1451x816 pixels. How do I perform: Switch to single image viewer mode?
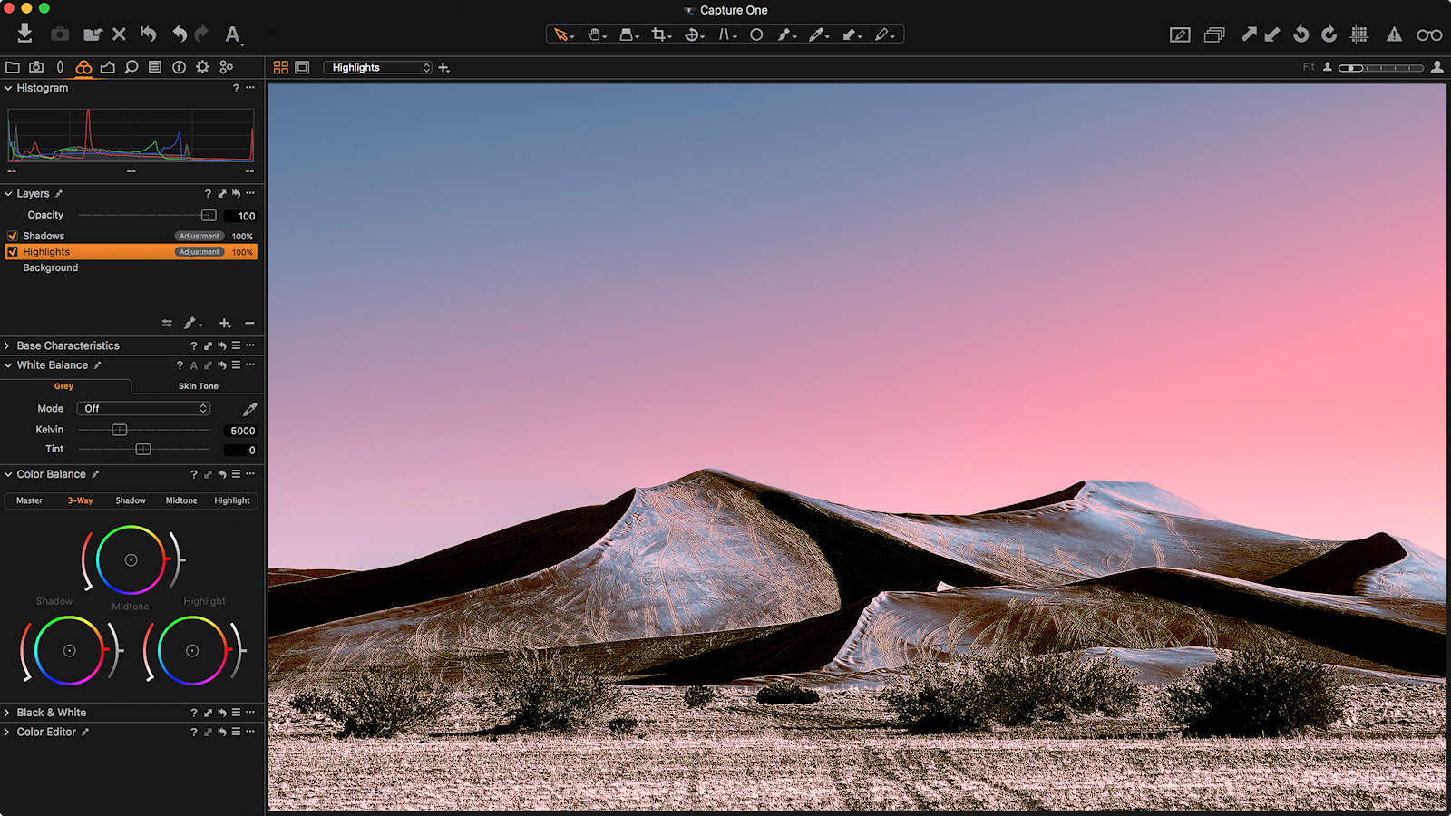tap(302, 67)
